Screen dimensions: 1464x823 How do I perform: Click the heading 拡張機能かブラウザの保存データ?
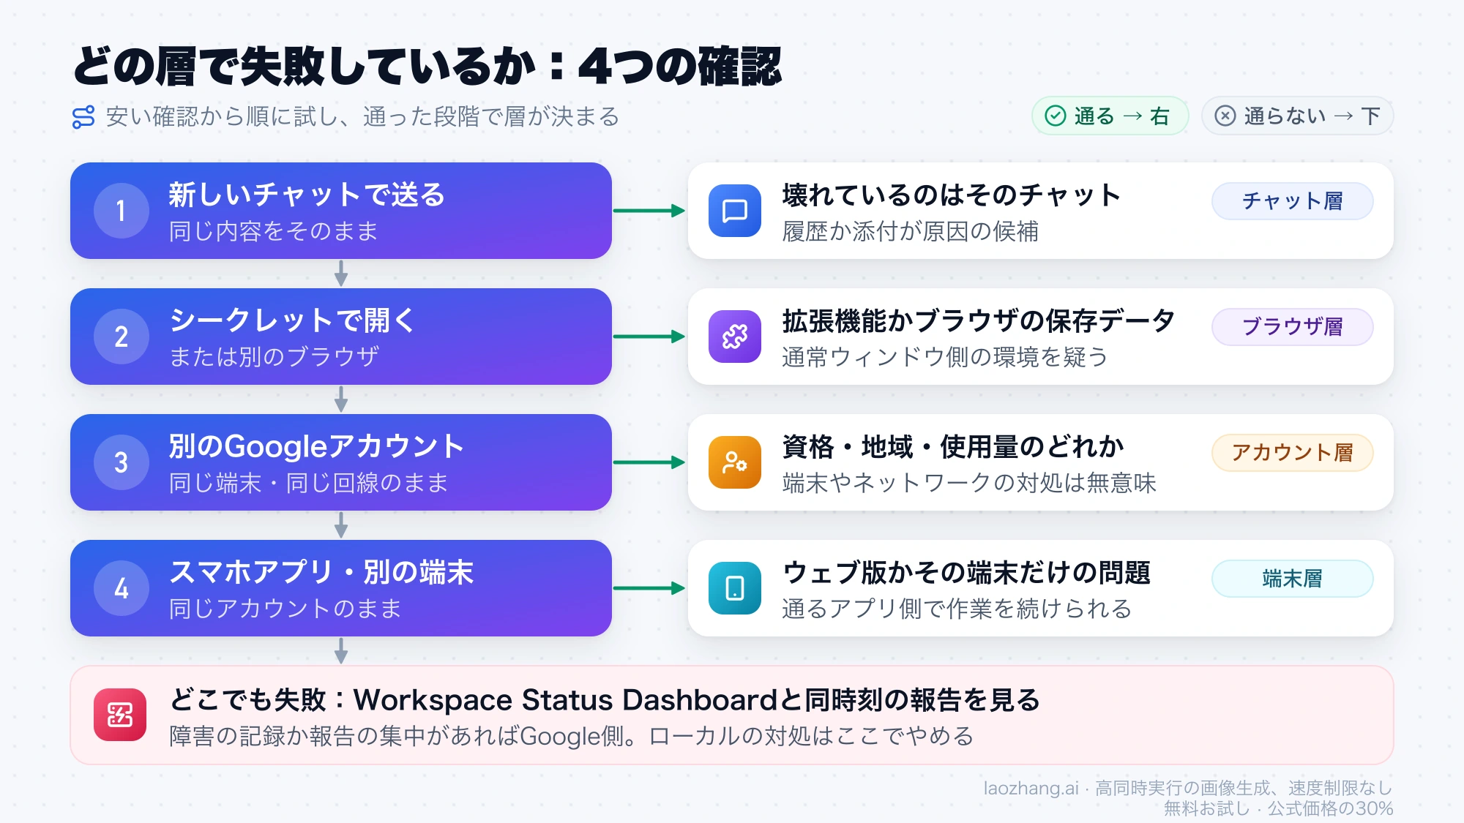click(978, 321)
